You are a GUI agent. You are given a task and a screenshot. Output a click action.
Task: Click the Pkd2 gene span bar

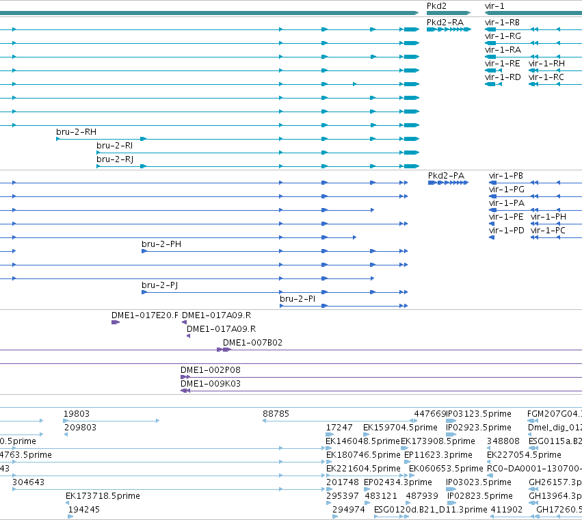449,13
